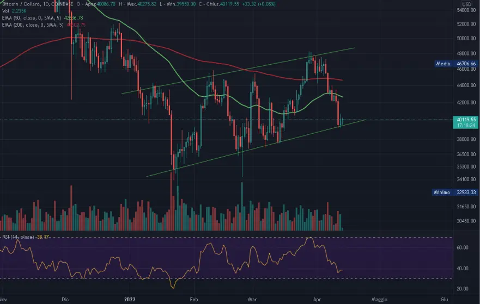This screenshot has width=480, height=304.
Task: Click the RSI value 38.47
Action: pos(42,237)
